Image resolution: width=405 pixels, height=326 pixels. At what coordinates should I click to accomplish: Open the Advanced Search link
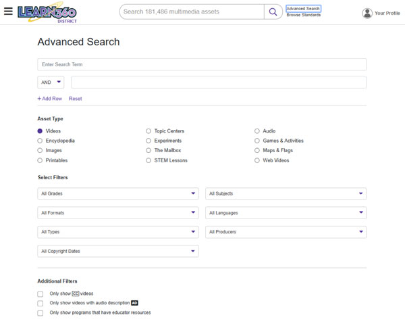pos(303,9)
